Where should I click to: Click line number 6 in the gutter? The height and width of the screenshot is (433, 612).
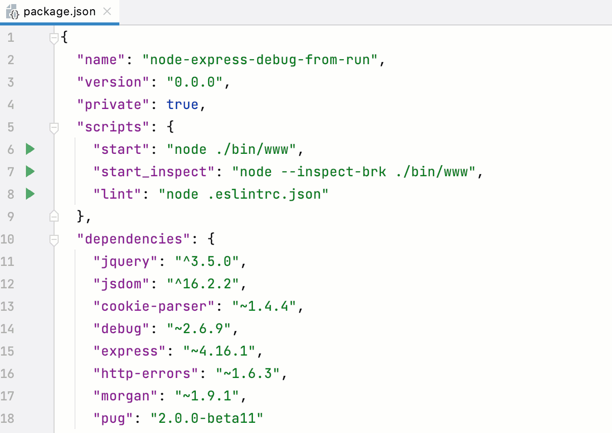[11, 149]
